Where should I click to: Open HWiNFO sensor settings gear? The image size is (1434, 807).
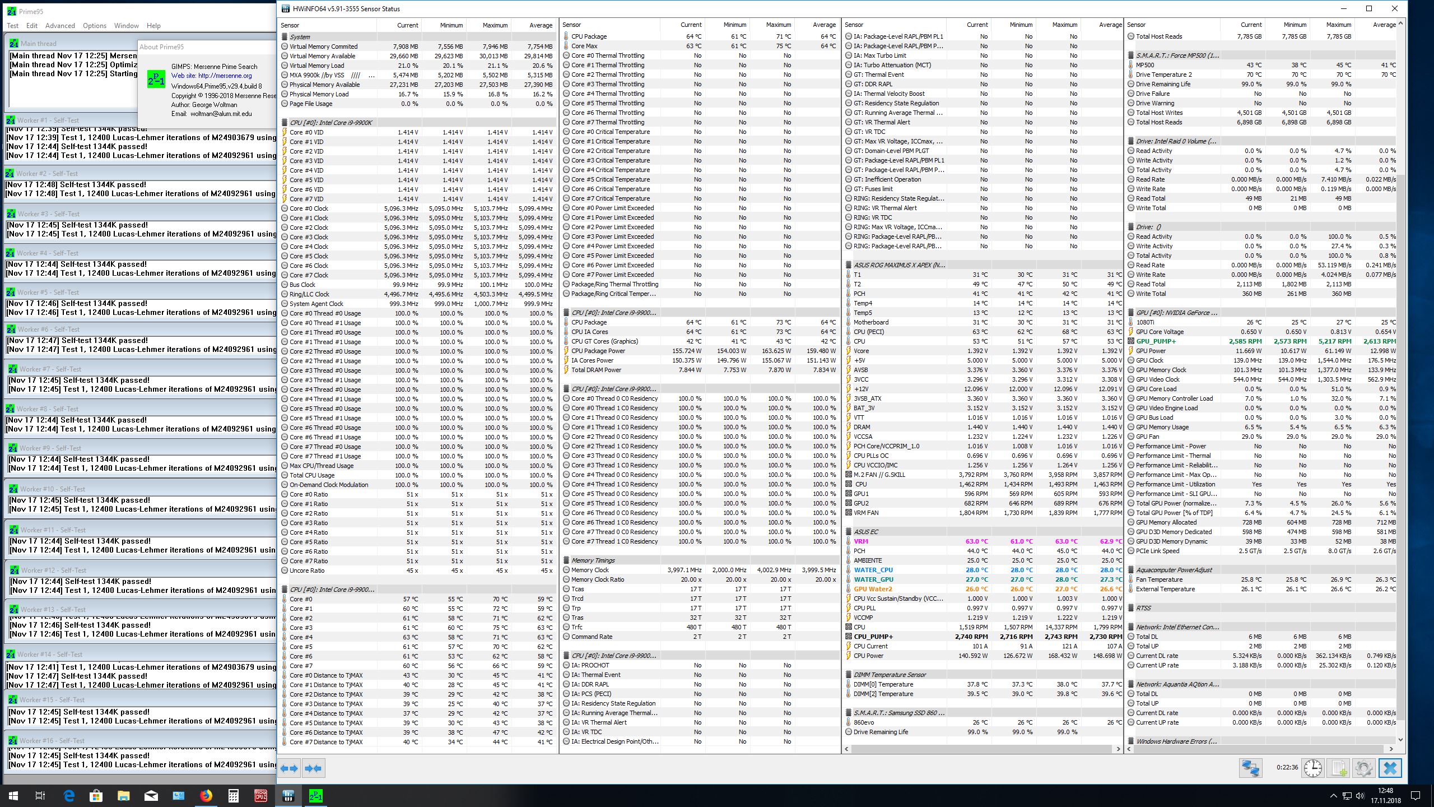pyautogui.click(x=1363, y=768)
